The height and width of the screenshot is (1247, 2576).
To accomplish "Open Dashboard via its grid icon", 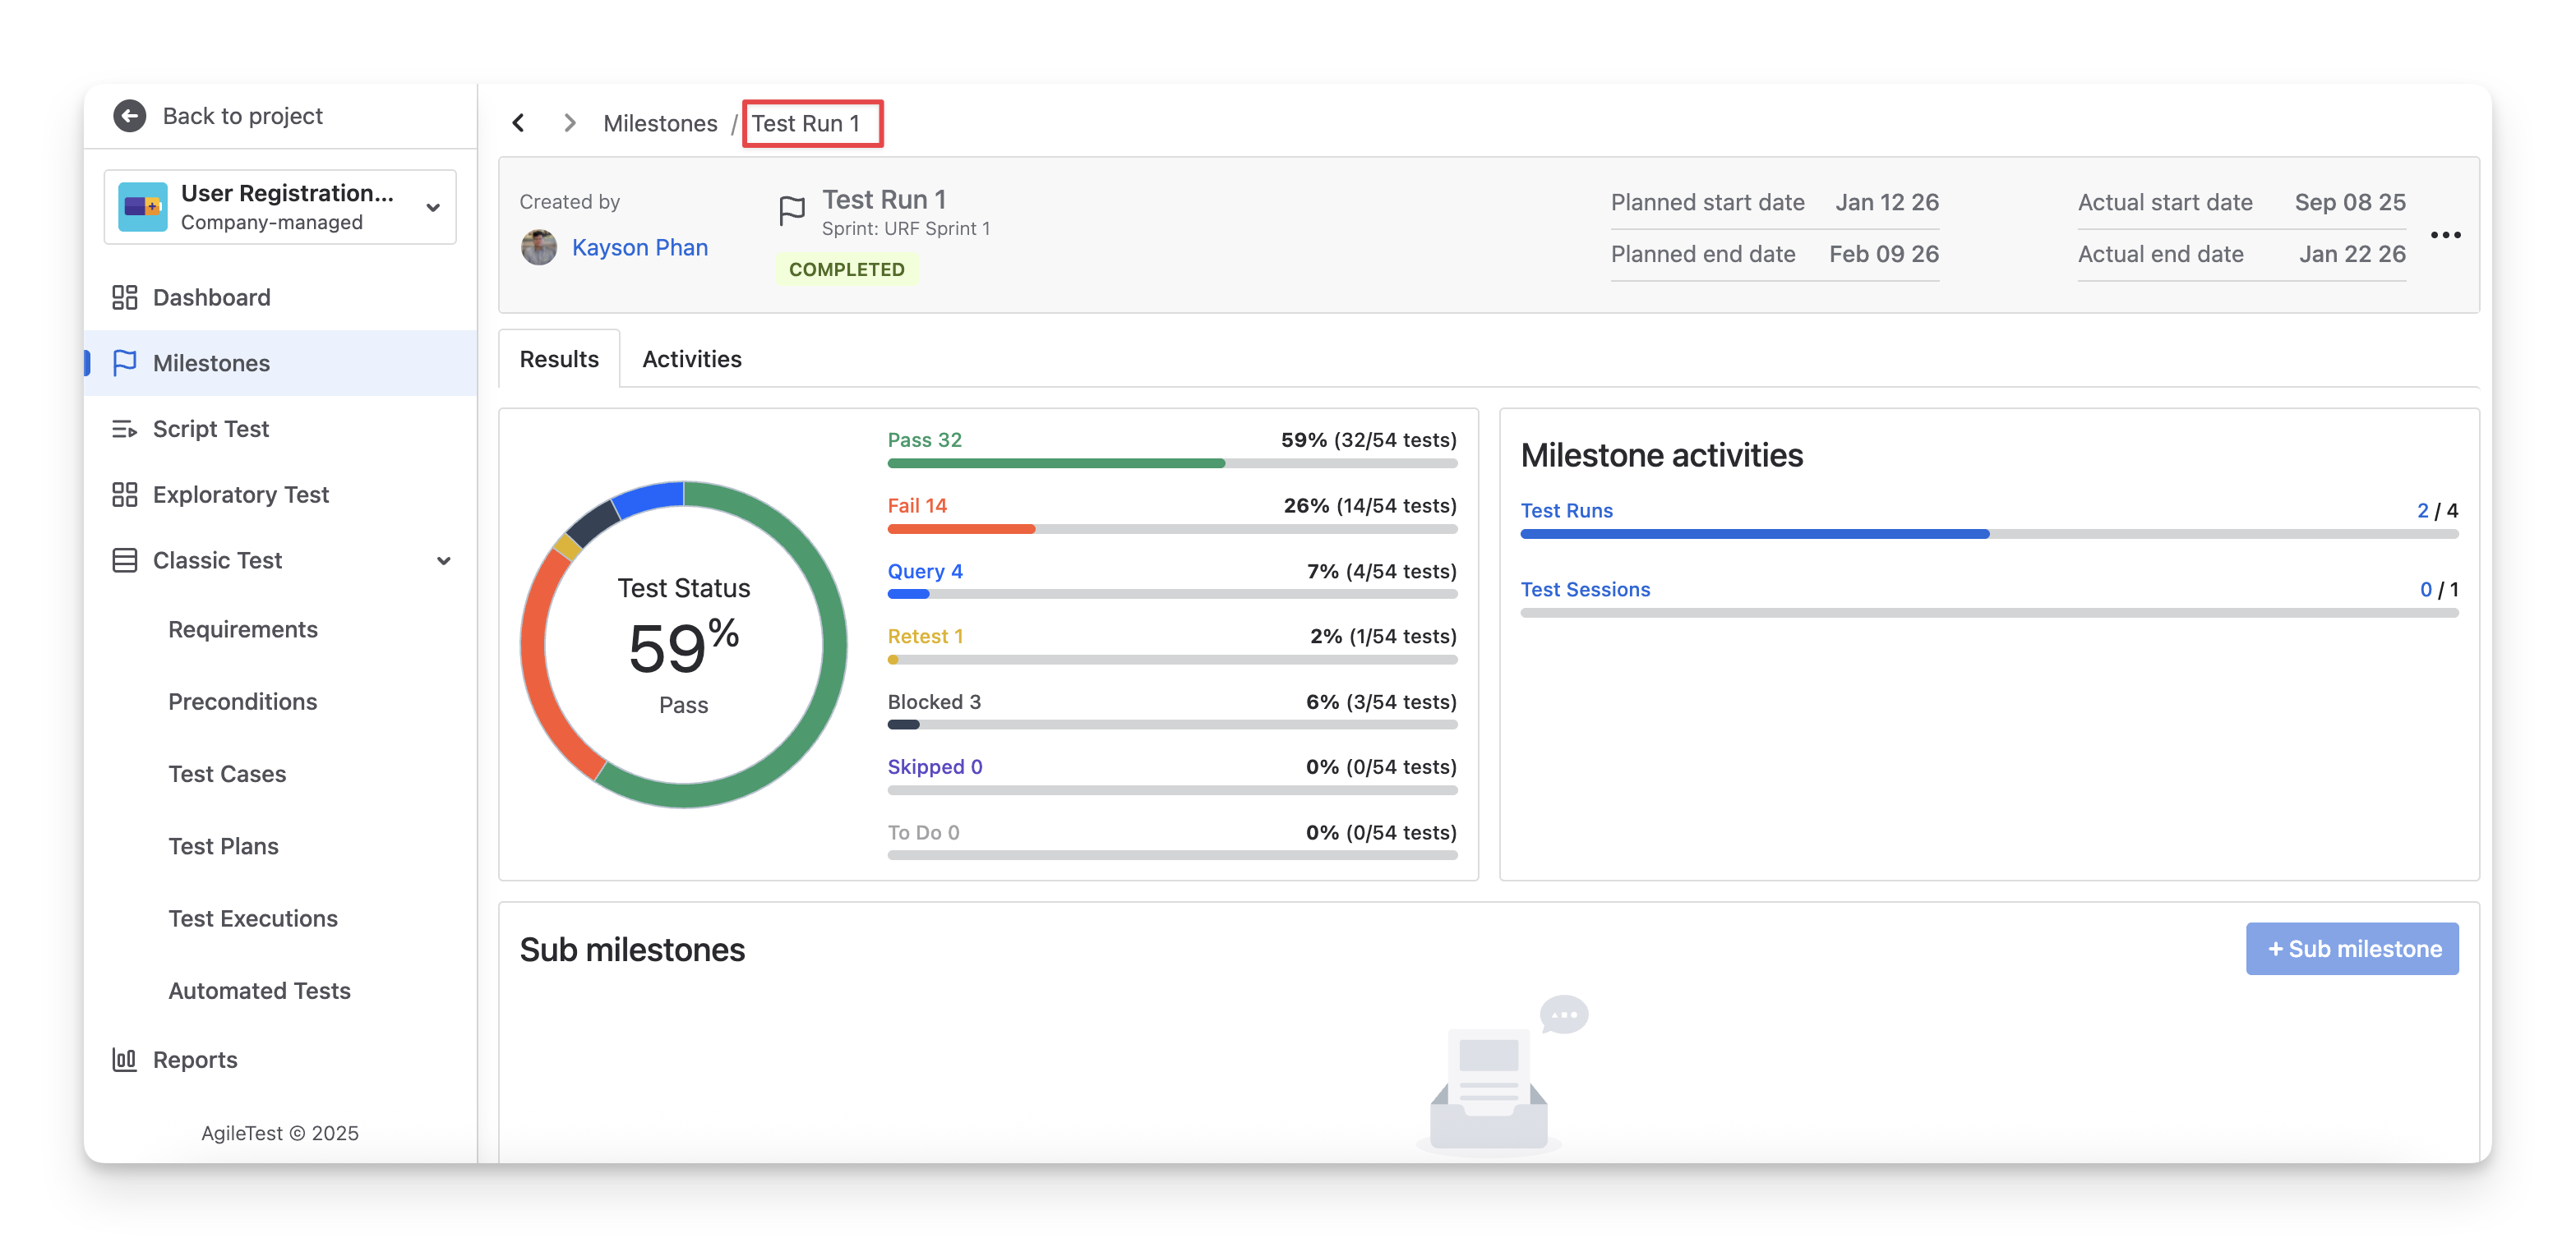I will click(124, 297).
